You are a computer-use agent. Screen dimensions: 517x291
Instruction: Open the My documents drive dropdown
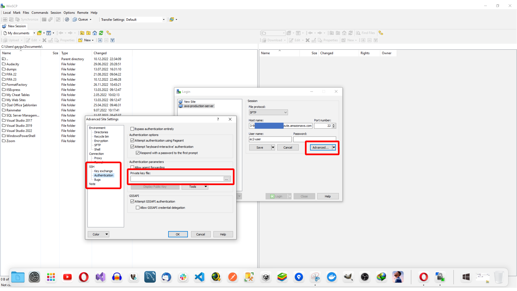[34, 33]
